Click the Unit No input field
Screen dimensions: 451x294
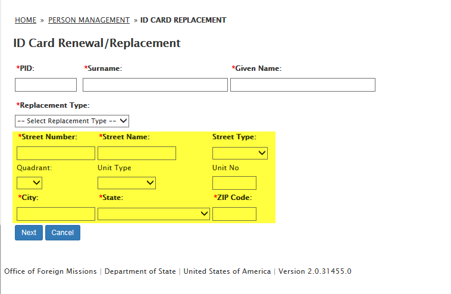tap(234, 183)
